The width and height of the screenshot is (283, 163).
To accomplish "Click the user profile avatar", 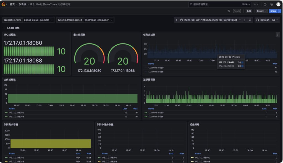I will (278, 4).
